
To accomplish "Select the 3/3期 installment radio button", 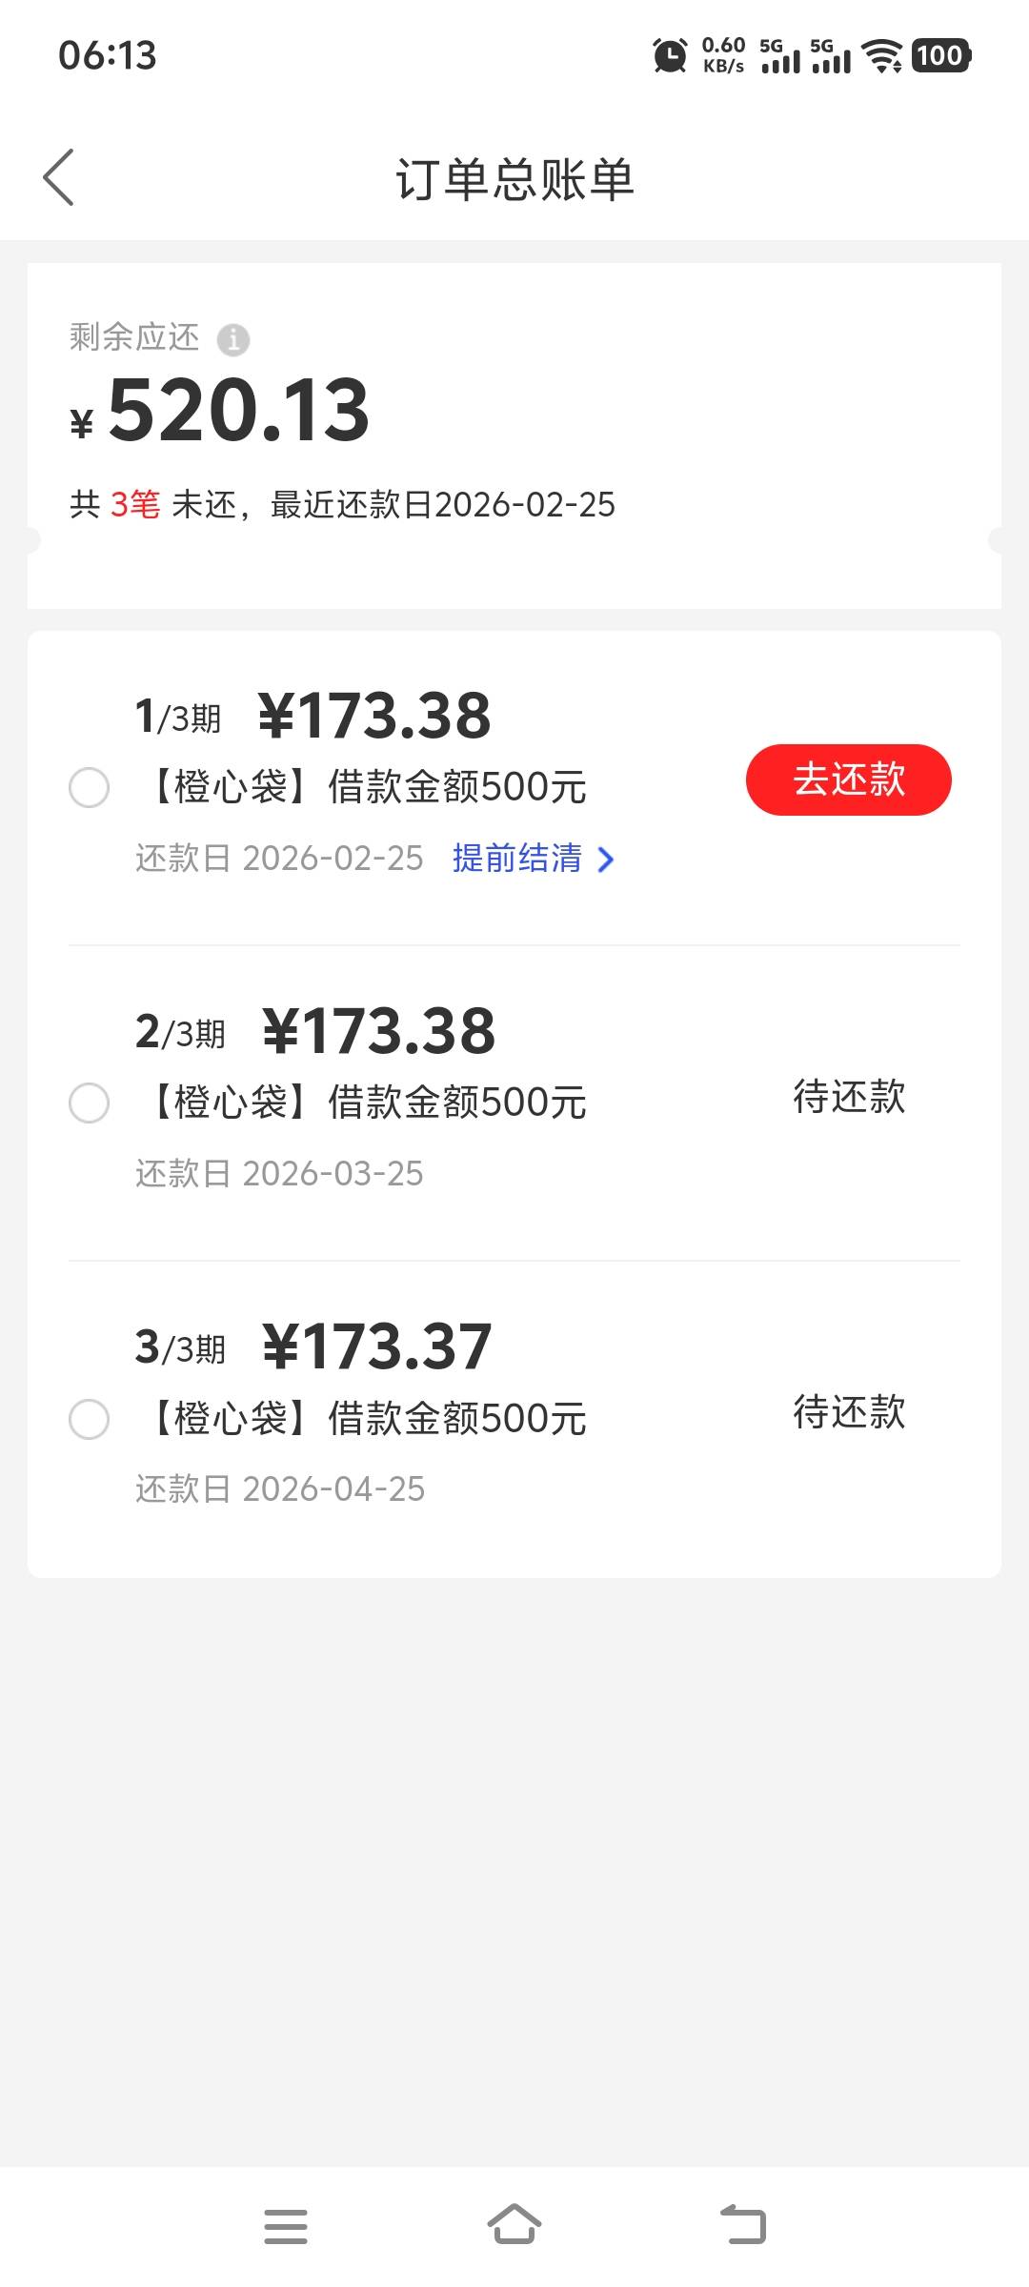I will [x=90, y=1419].
